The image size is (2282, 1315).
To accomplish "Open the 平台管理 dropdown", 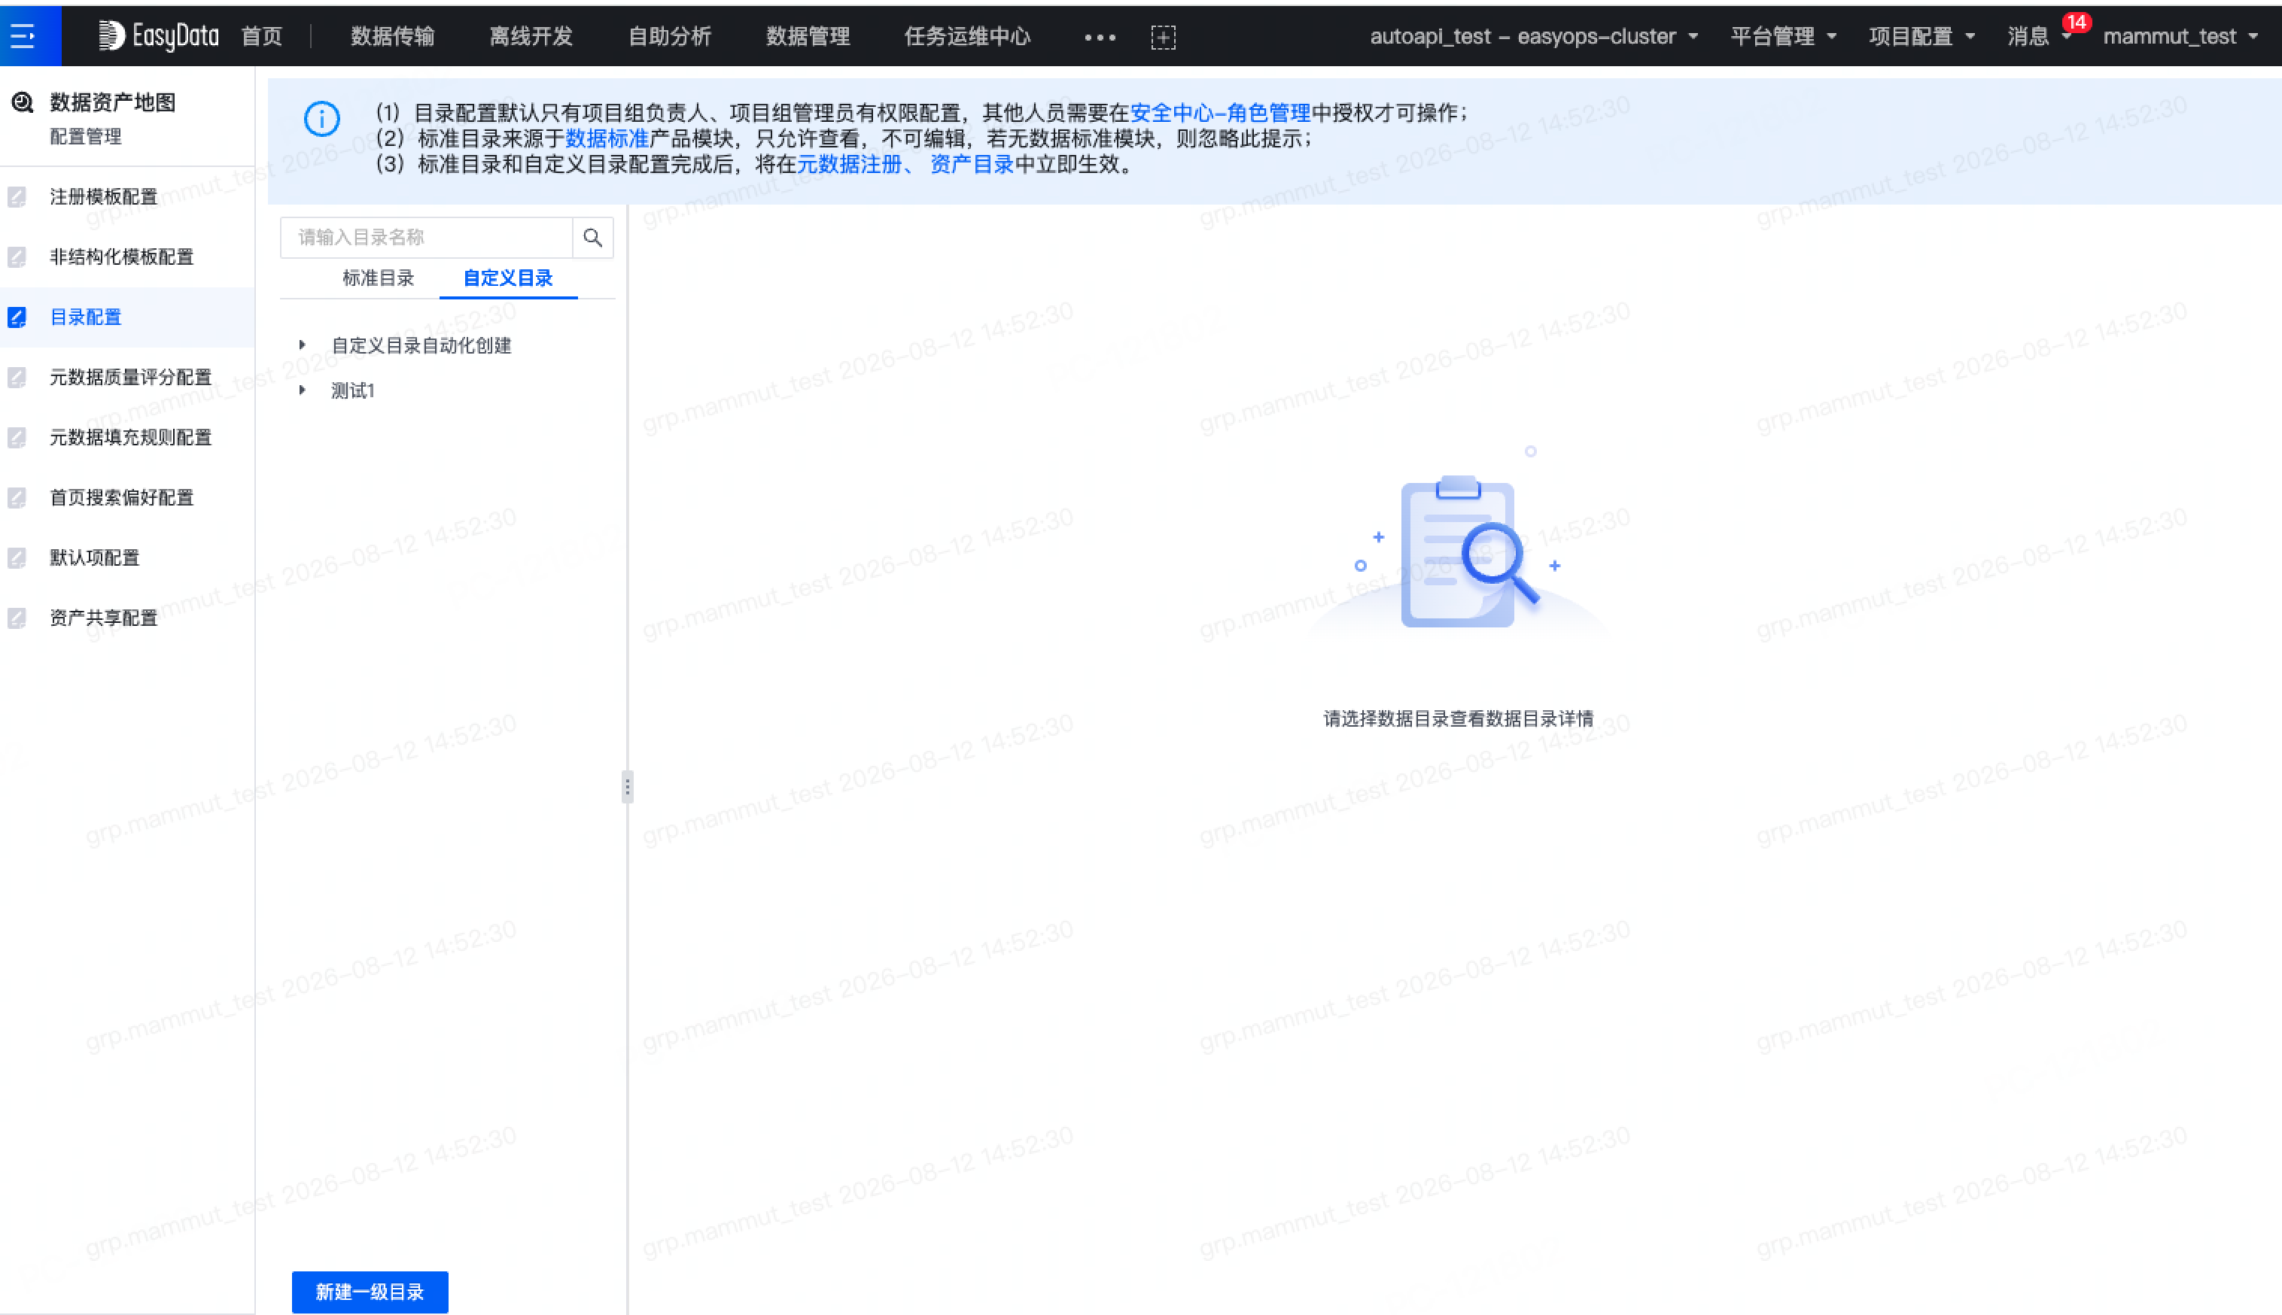I will pos(1783,36).
